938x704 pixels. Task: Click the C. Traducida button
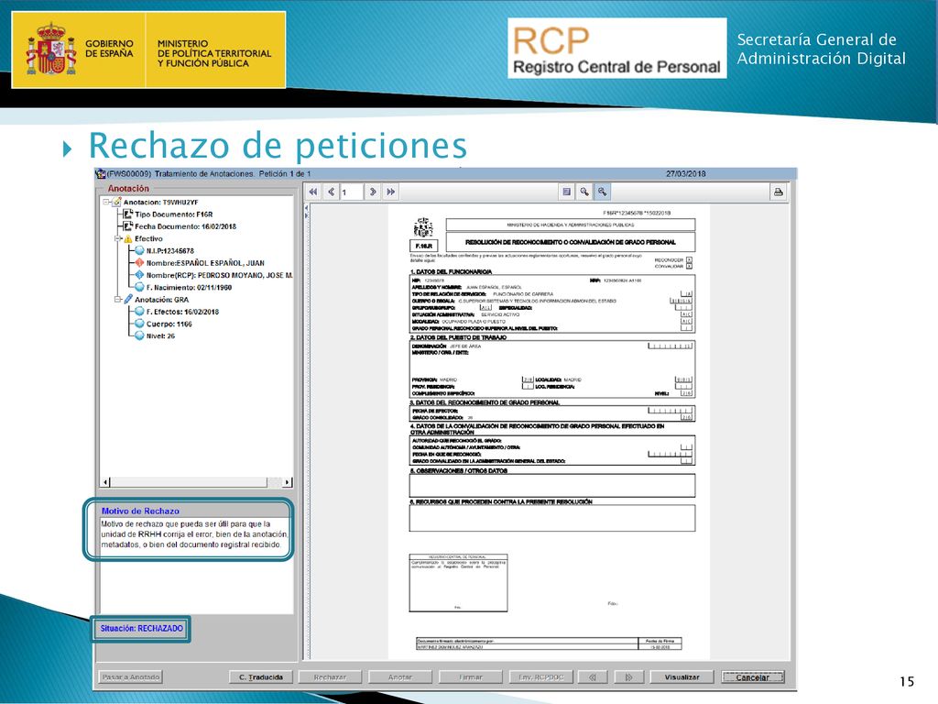point(261,677)
